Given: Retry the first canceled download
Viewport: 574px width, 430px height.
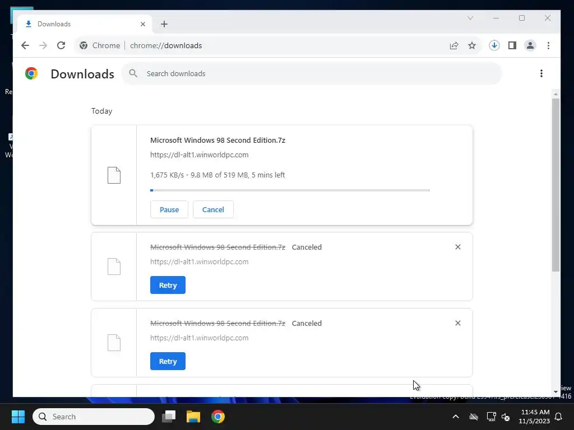Looking at the screenshot, I should click(168, 285).
